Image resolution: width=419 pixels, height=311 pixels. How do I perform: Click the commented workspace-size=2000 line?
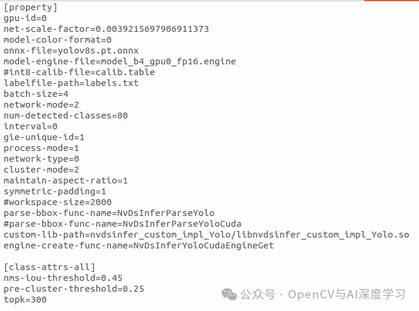pyautogui.click(x=58, y=202)
